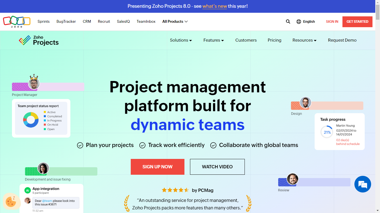Open TeamInbox product link

146,21
